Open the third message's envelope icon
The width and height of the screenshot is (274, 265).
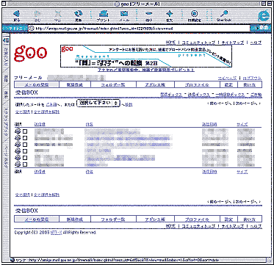coord(18,145)
